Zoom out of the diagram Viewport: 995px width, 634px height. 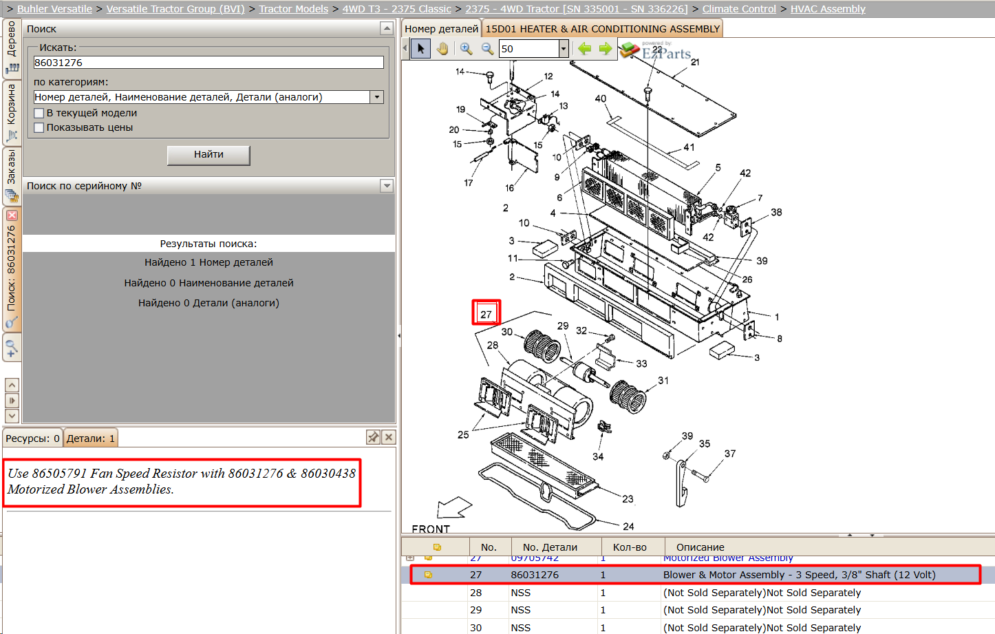(x=487, y=48)
